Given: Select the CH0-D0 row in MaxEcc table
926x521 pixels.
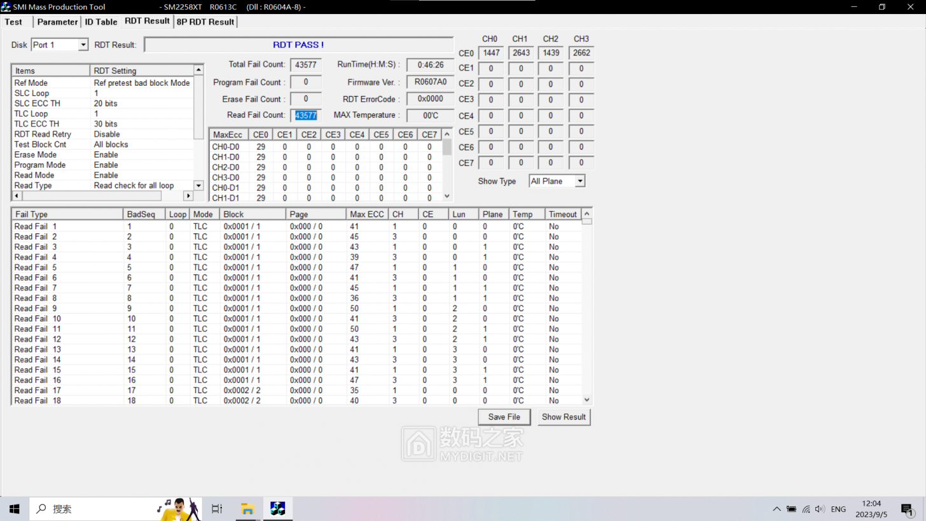Looking at the screenshot, I should pyautogui.click(x=326, y=147).
